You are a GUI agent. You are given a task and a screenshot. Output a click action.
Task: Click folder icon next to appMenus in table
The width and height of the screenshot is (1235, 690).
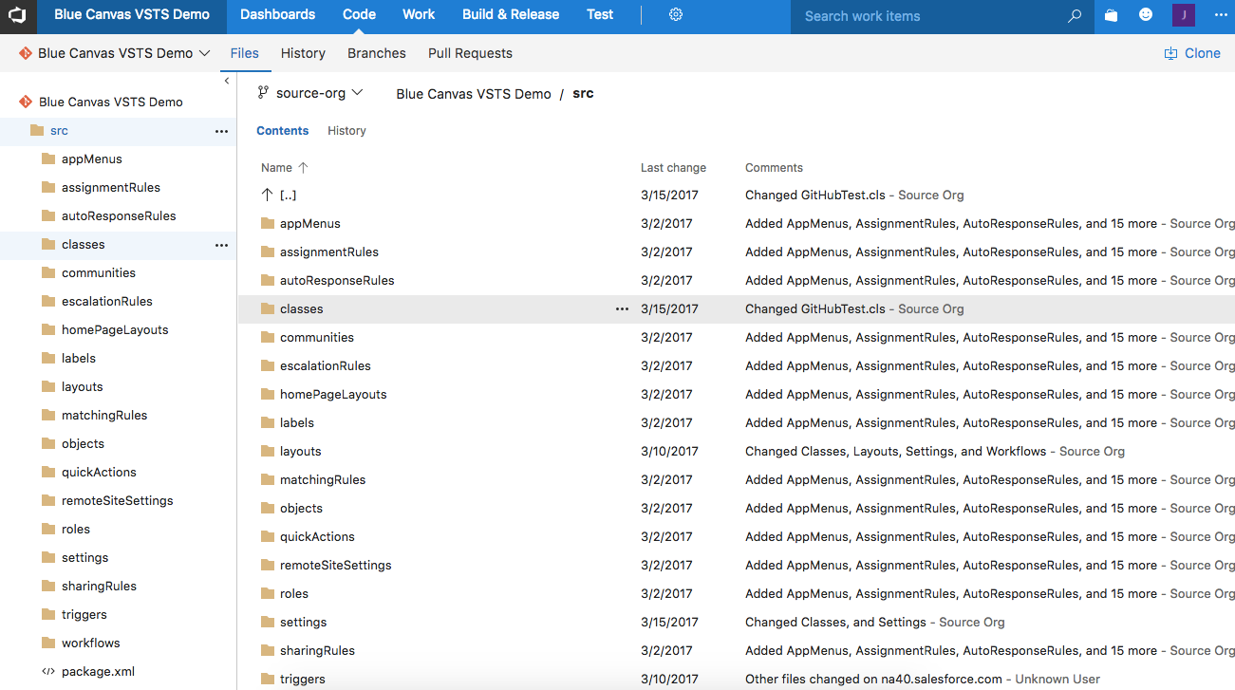pyautogui.click(x=267, y=223)
